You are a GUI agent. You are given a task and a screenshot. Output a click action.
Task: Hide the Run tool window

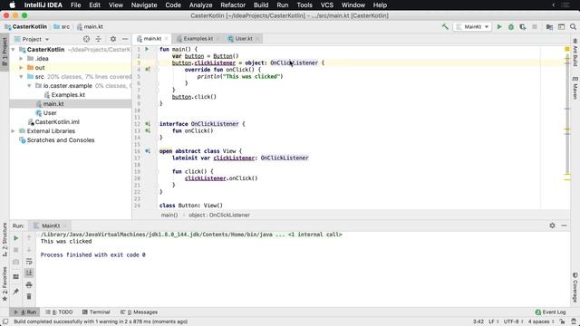coord(564,225)
